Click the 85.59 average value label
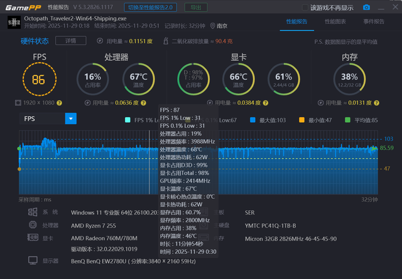The width and height of the screenshot is (402, 279). [387, 148]
